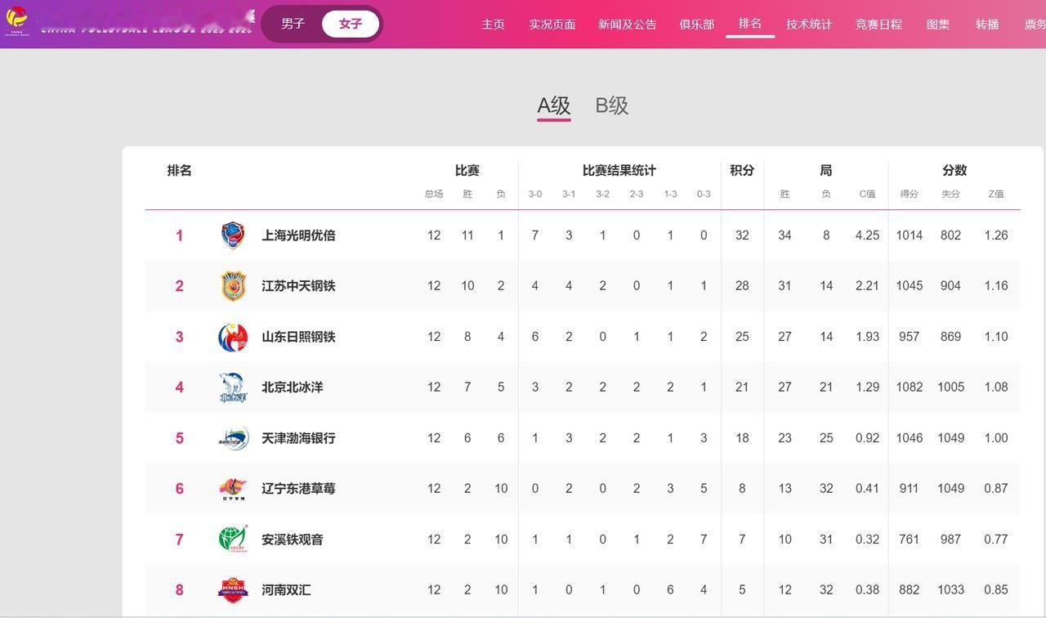Click the China Volleyball League logo

click(16, 20)
